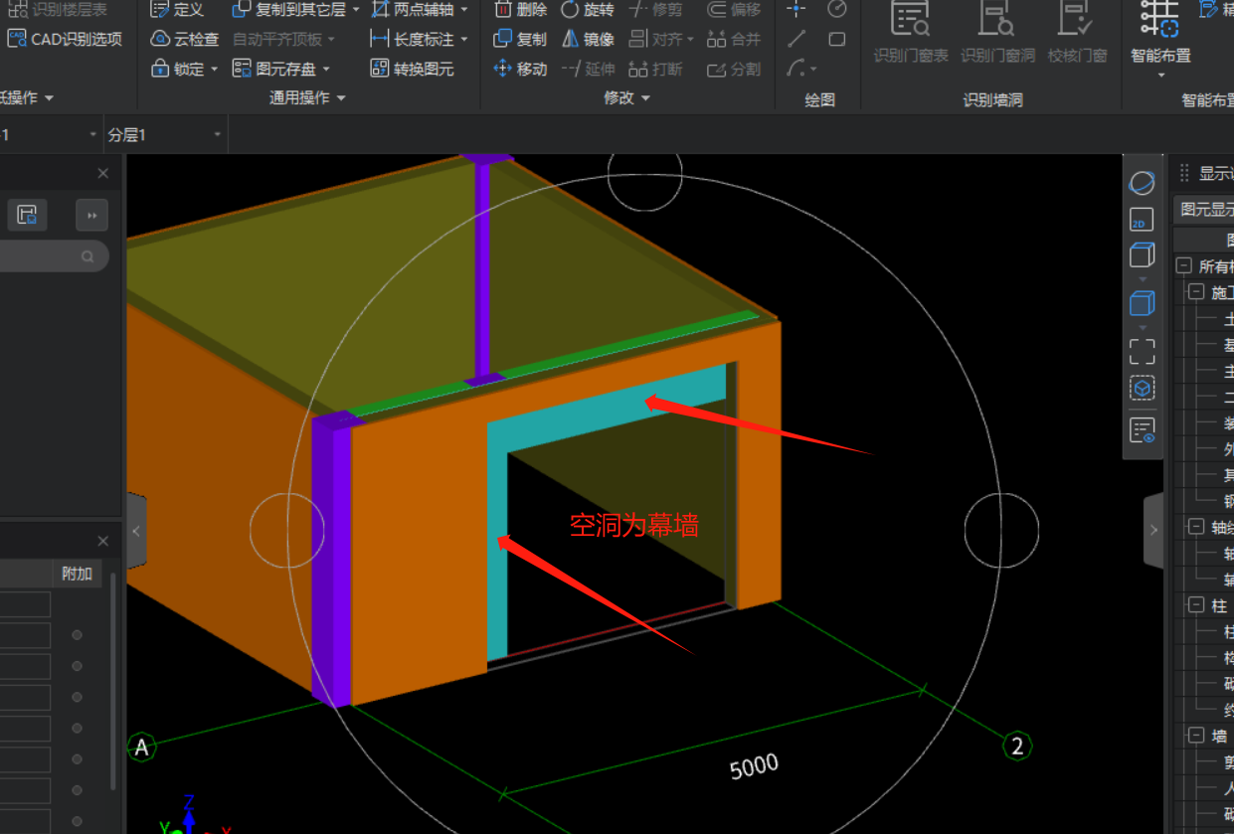The image size is (1234, 834).
Task: Click the wireframe 3D cube view icon
Action: click(1143, 255)
